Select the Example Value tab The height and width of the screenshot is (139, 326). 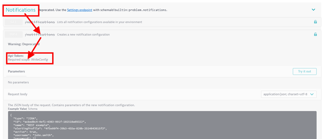tap(18, 108)
